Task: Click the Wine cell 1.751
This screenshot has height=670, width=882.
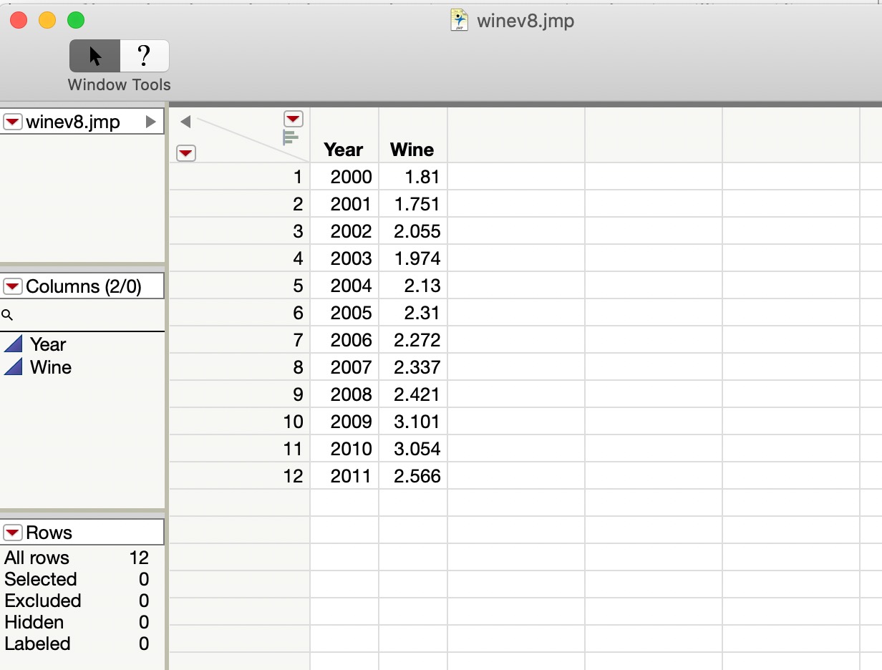Action: [x=413, y=204]
